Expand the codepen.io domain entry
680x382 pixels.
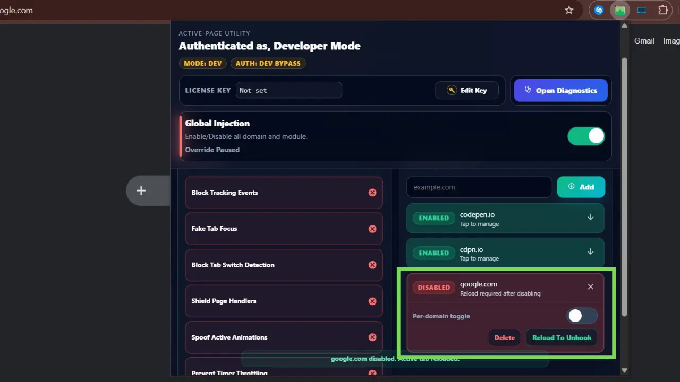[x=590, y=218]
